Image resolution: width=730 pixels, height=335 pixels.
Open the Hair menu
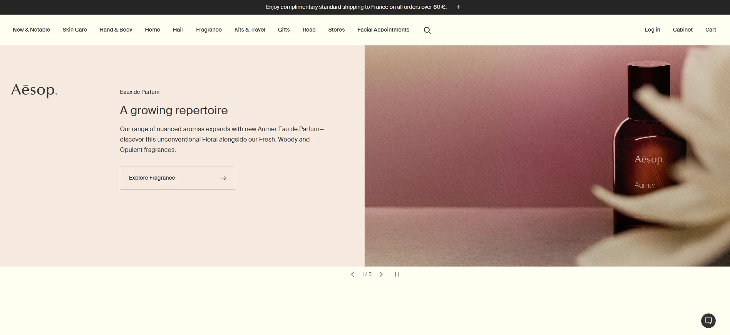pyautogui.click(x=178, y=30)
